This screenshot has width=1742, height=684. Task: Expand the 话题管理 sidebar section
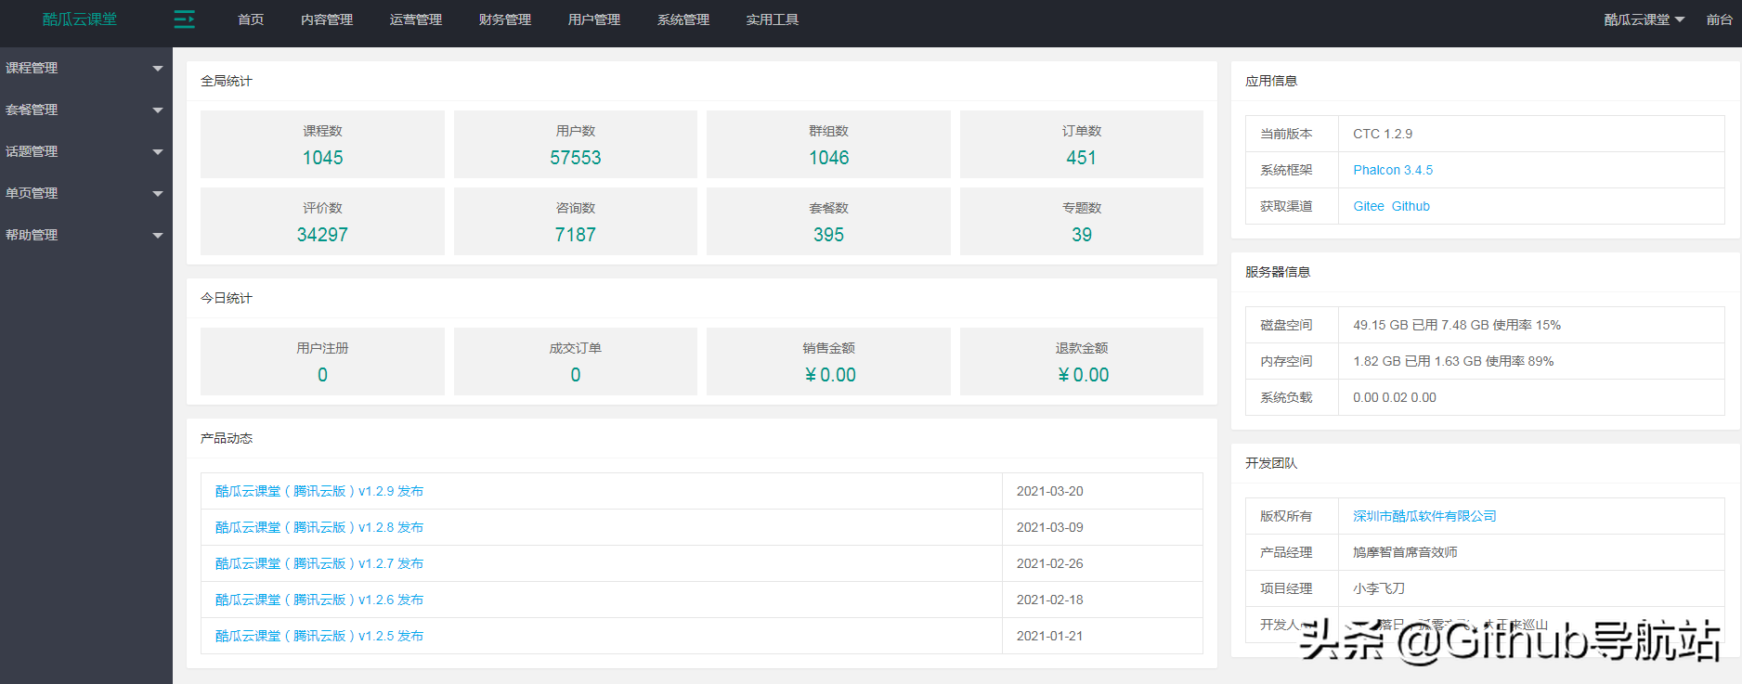[x=86, y=151]
